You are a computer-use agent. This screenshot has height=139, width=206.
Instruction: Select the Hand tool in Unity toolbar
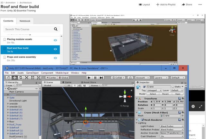(x=9, y=78)
